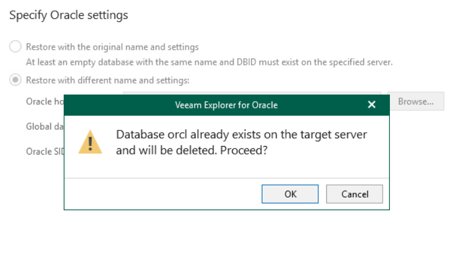Click the Browse... button

tap(415, 101)
